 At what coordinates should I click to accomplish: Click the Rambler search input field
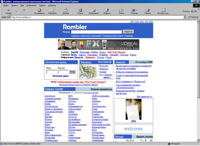point(97,32)
